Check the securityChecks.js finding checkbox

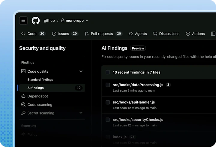point(108,120)
